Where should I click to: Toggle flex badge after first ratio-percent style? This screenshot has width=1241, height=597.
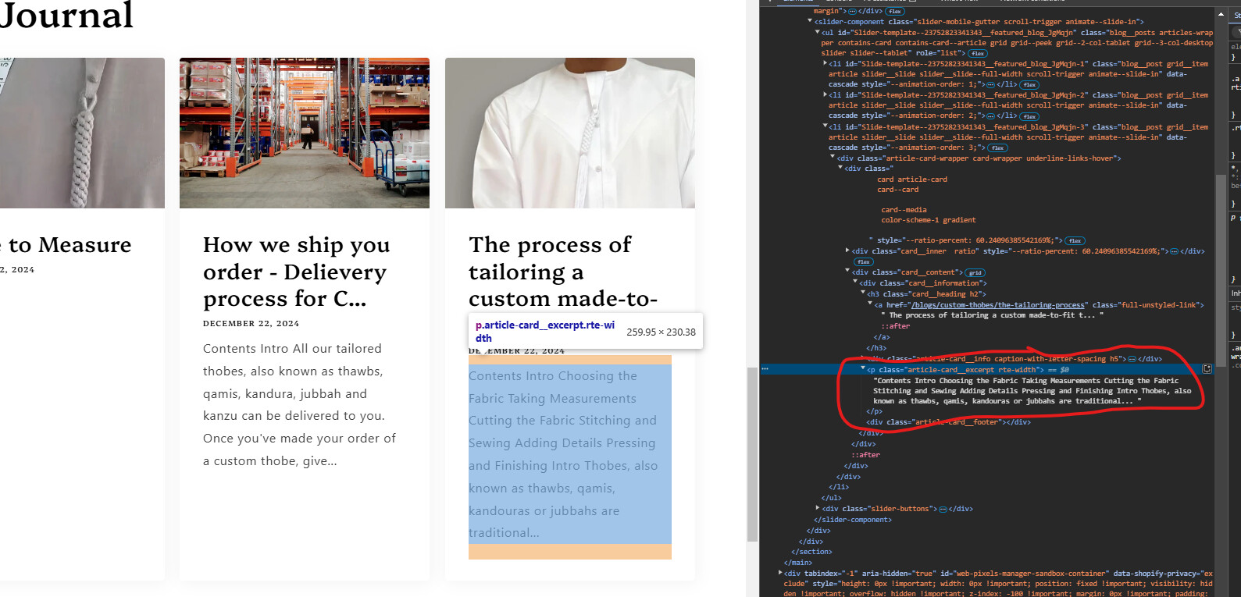click(x=1075, y=241)
